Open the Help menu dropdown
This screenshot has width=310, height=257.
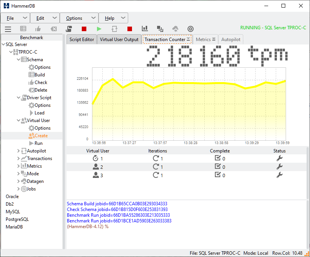point(113,18)
